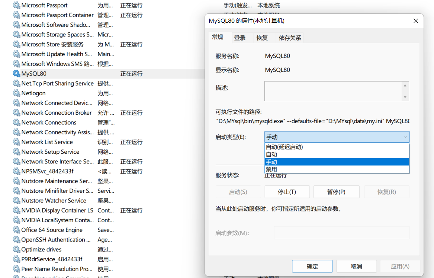
Task: Click the executable path text of mysqld.exe
Action: point(312,121)
